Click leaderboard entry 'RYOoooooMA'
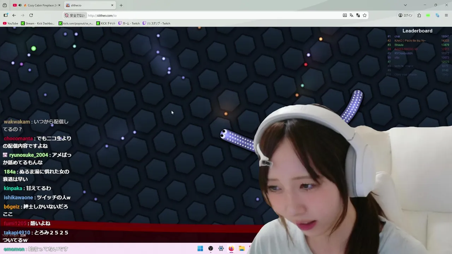Screen dimensions: 452x254 (x=404, y=53)
